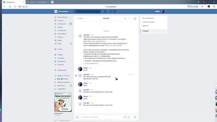Viewport: 217px width, 122px height.
Task: Open the Brawl Stars community shortcut
Action: point(61,86)
